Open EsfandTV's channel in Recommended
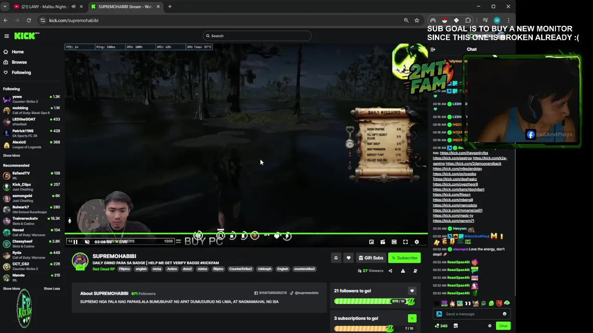 (x=31, y=176)
